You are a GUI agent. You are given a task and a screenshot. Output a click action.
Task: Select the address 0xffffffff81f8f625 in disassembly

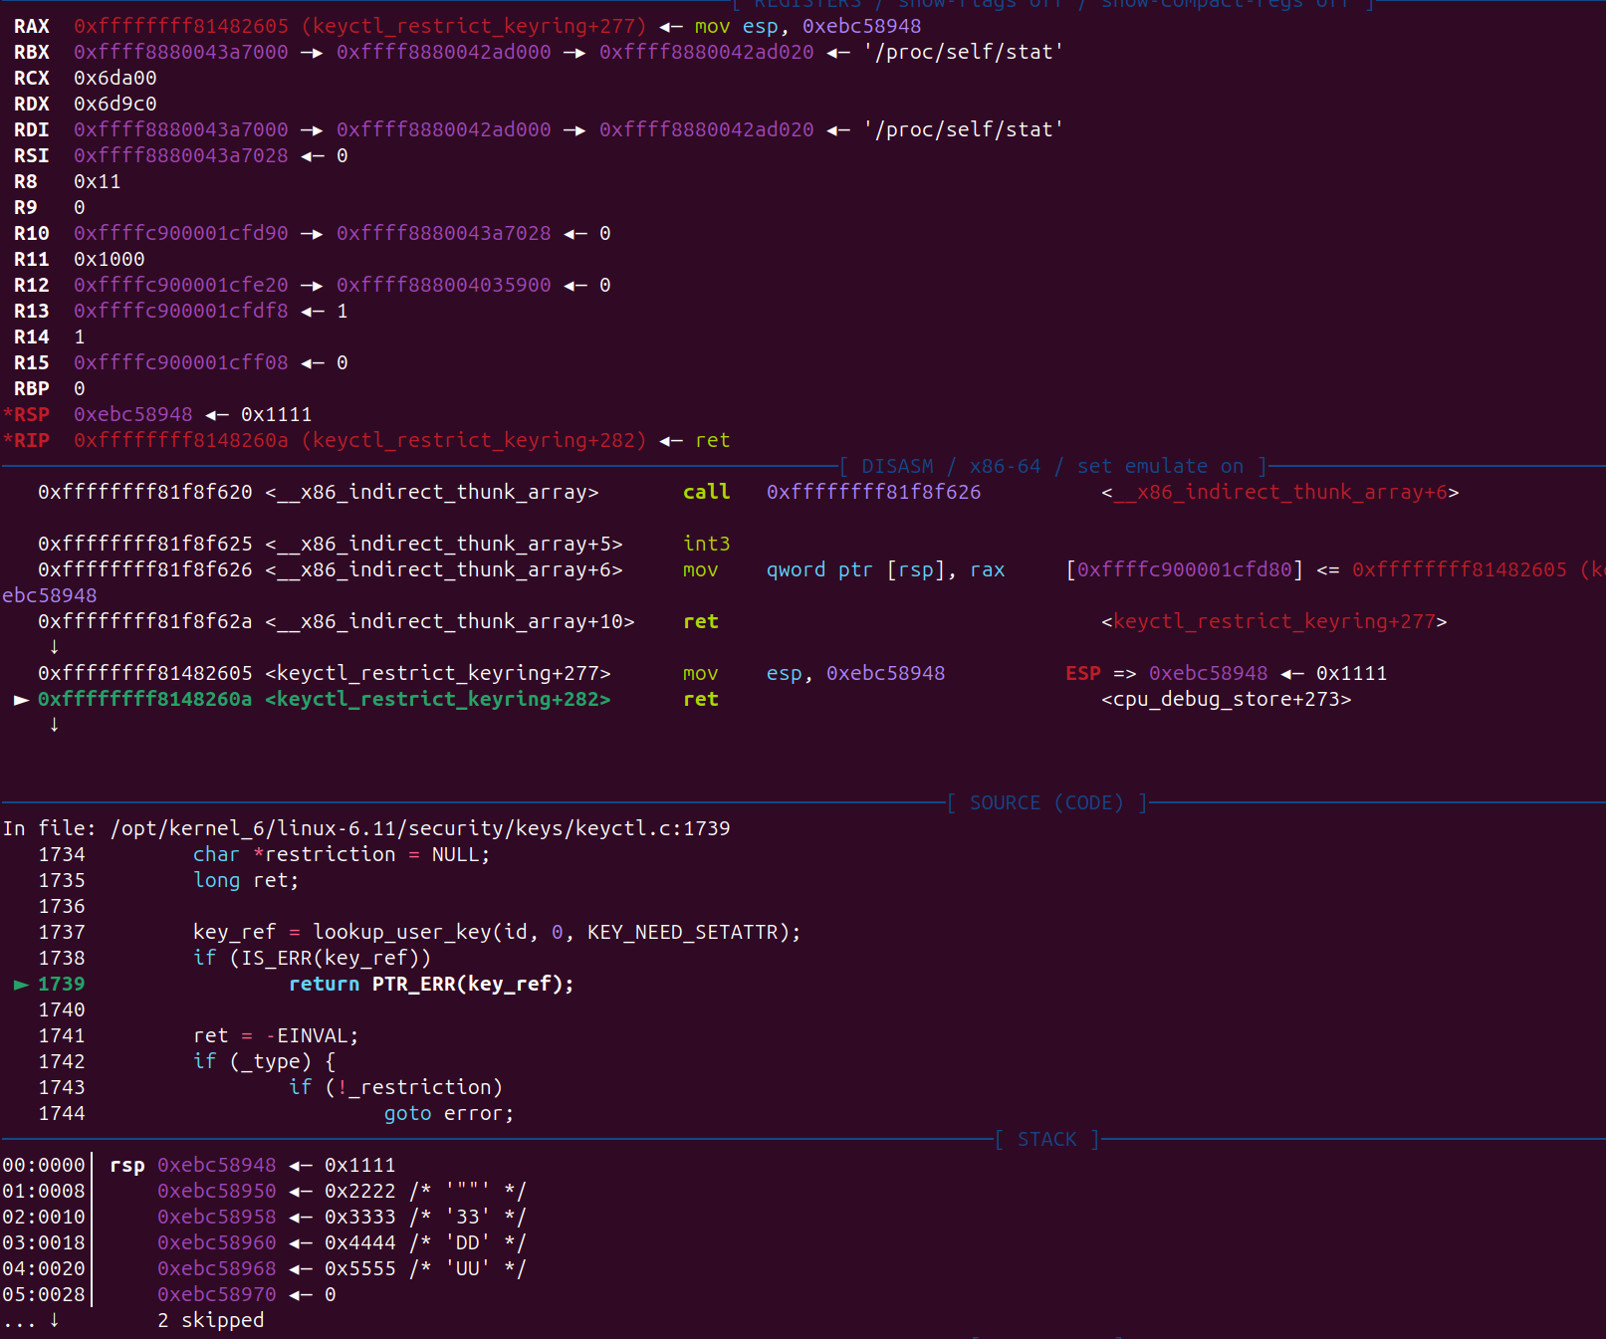(x=144, y=544)
